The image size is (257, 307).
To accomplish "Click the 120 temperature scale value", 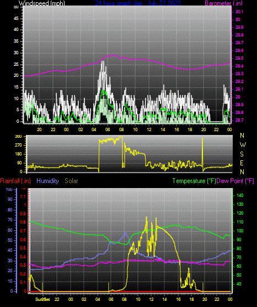I will click(x=240, y=213).
